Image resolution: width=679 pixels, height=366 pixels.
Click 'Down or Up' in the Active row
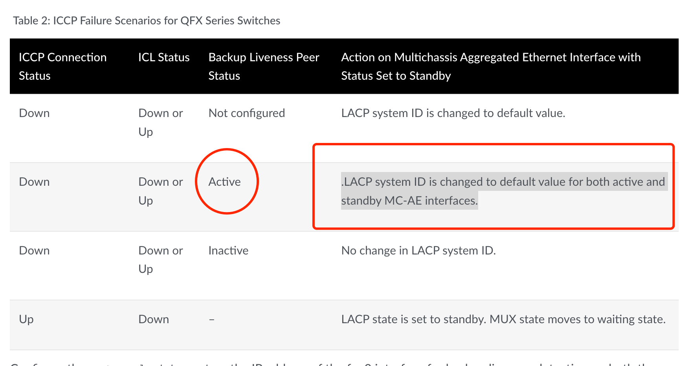[x=161, y=191]
